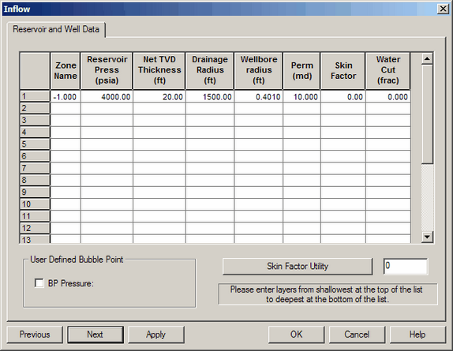Click the skin factor value field
The height and width of the screenshot is (351, 453).
coord(406,266)
